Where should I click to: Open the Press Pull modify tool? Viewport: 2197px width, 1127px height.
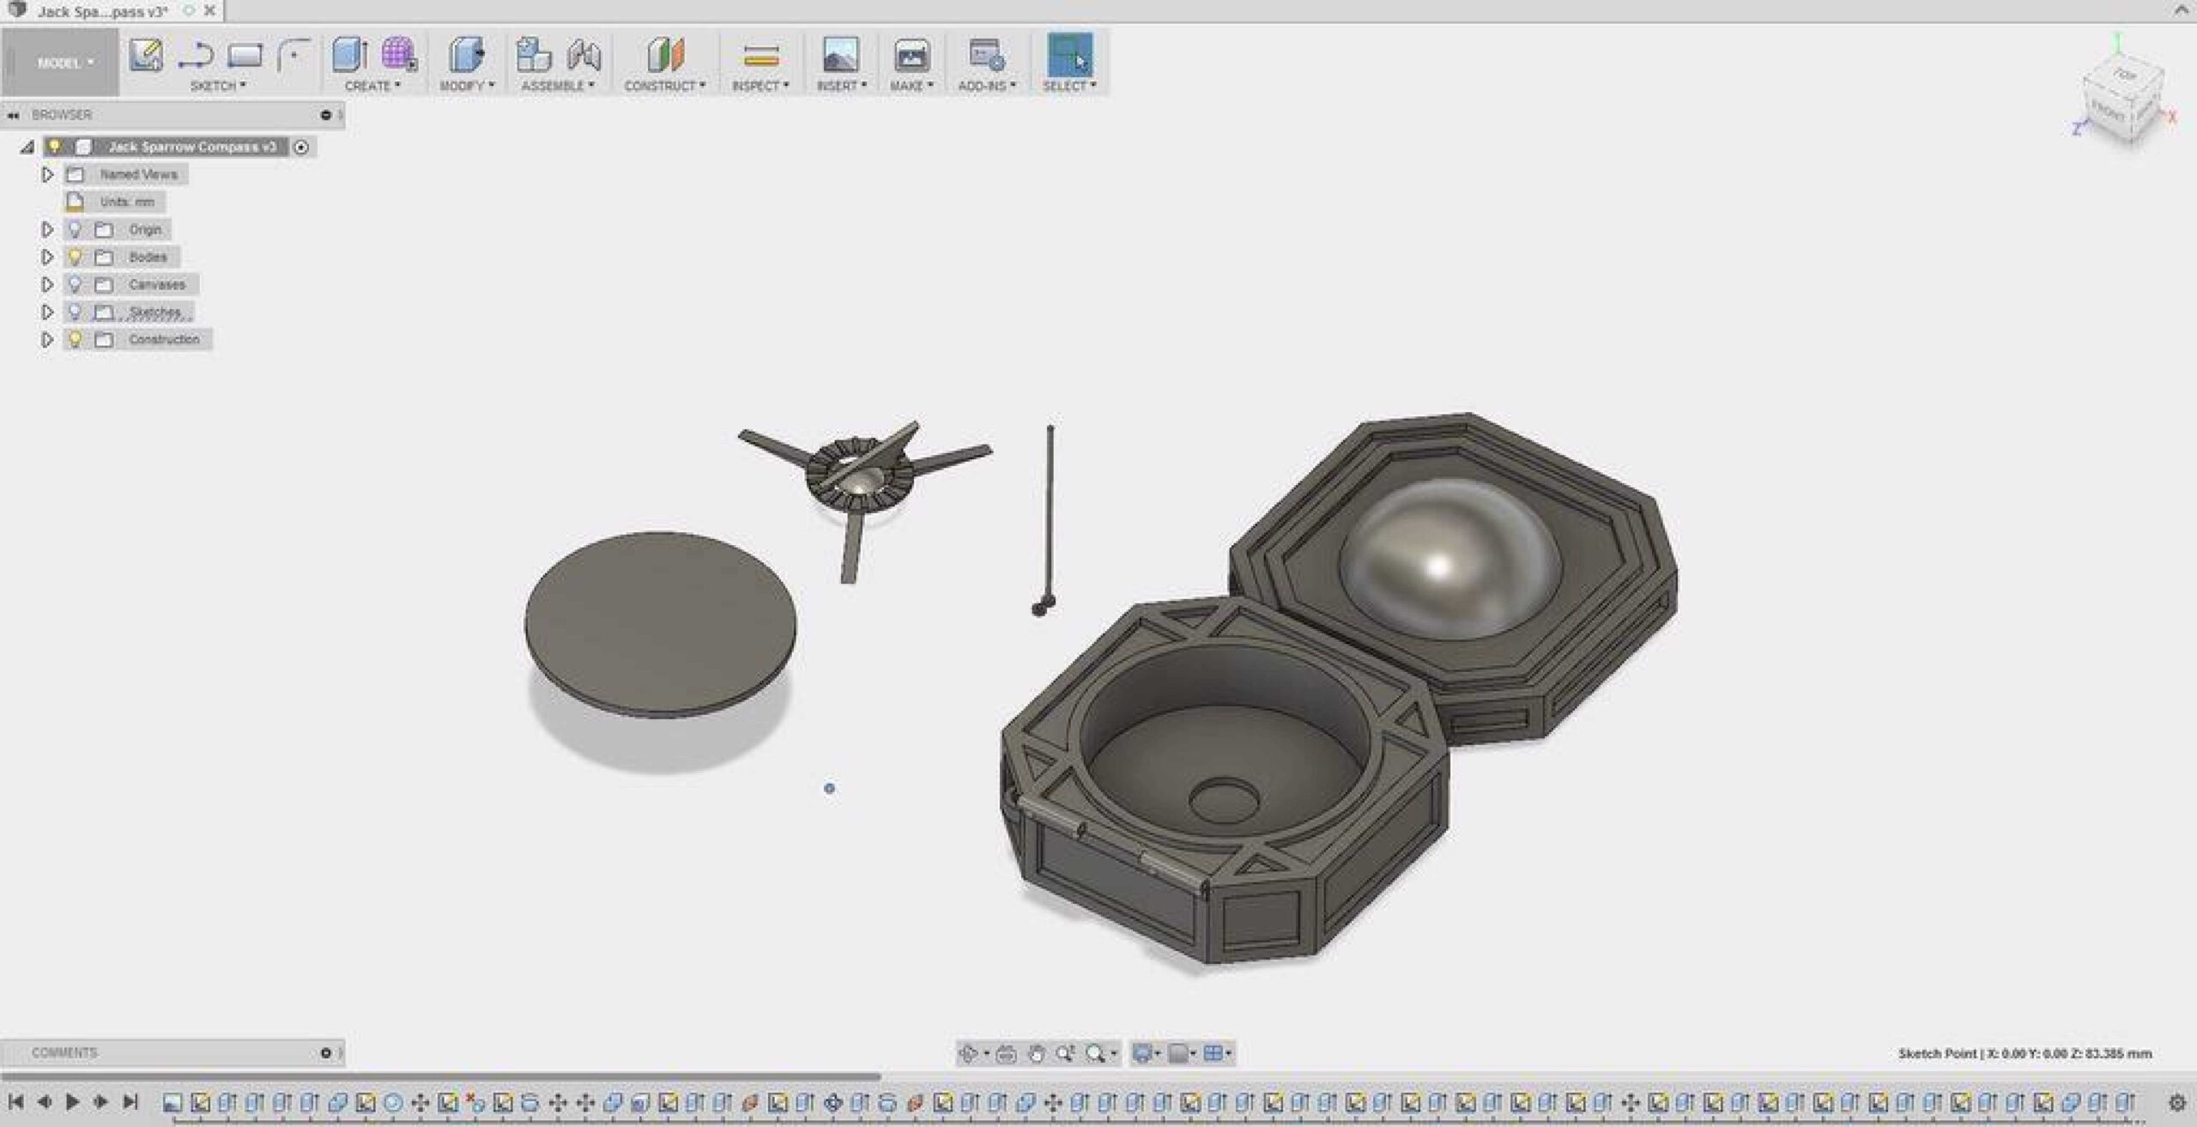click(x=466, y=54)
